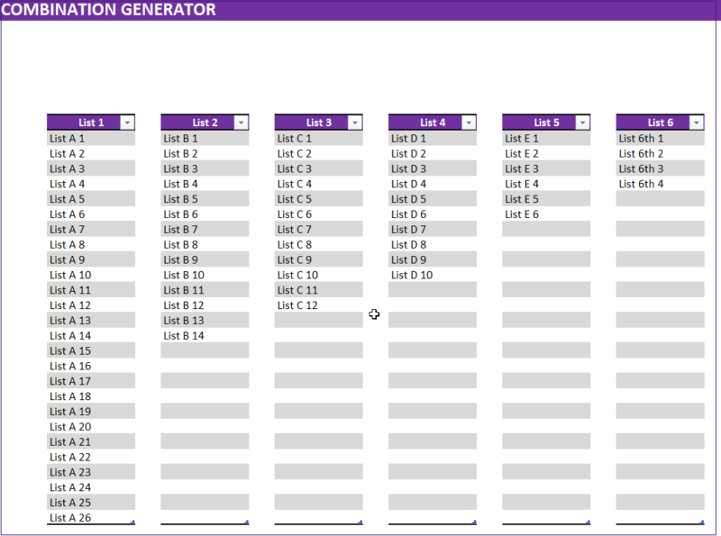Viewport: 721px width, 536px height.
Task: Click the List 2 filter arrow icon
Action: point(242,123)
